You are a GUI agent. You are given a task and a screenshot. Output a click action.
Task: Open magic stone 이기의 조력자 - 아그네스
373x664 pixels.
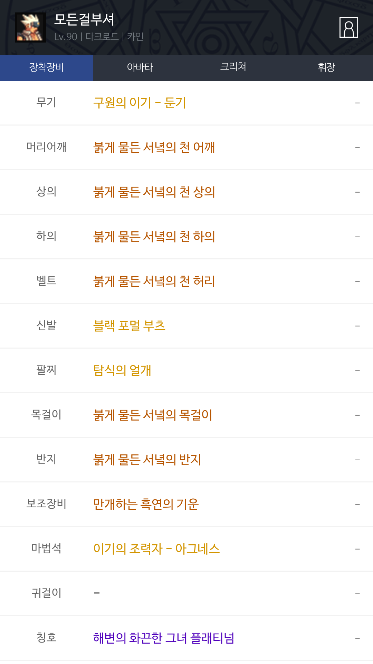coord(156,549)
